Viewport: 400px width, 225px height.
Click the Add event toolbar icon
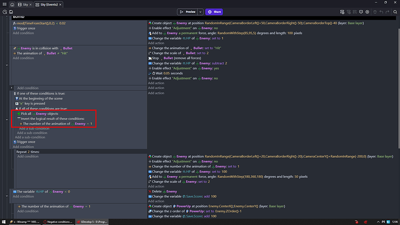pos(342,12)
